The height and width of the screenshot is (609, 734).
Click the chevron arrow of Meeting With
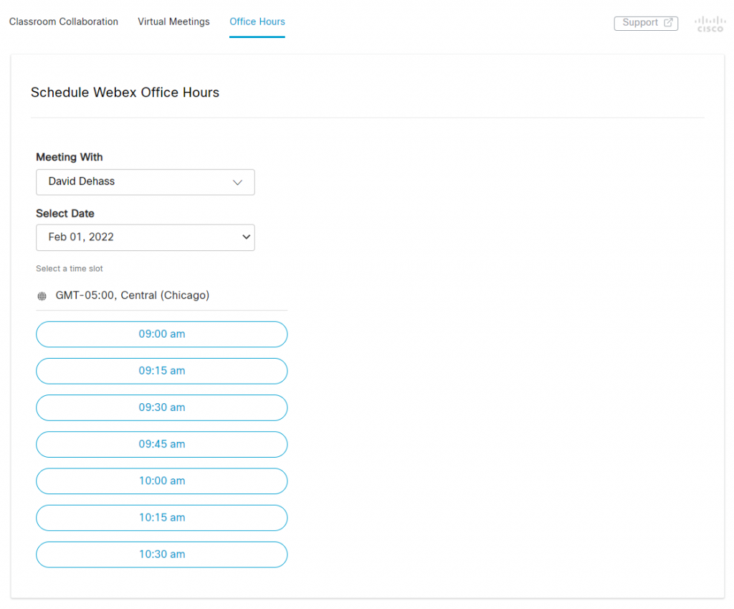[x=238, y=182]
